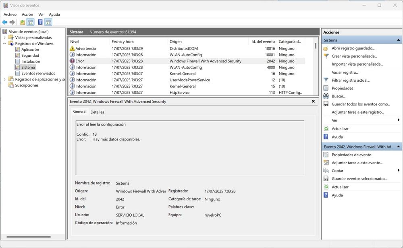
Task: Collapse the Registros de Windows tree node
Action: tap(5, 43)
